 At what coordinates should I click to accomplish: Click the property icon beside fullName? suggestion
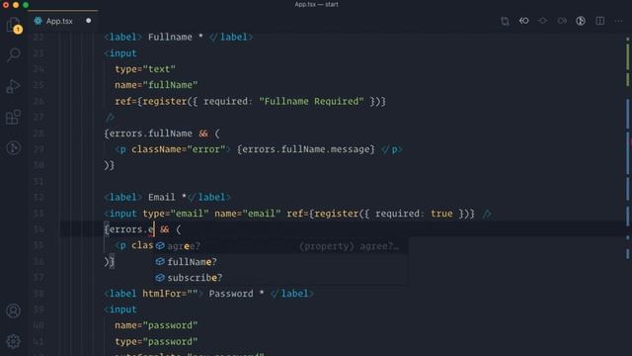tap(160, 261)
